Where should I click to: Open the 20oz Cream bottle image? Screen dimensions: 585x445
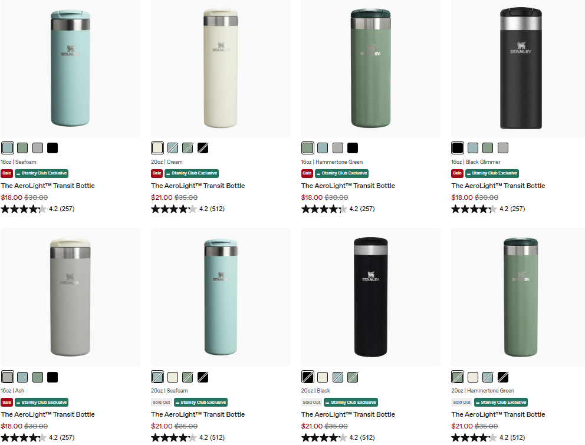pos(221,68)
